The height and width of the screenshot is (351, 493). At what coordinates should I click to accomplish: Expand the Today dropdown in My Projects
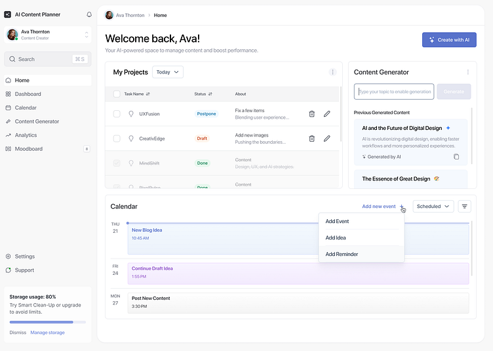[x=168, y=72]
